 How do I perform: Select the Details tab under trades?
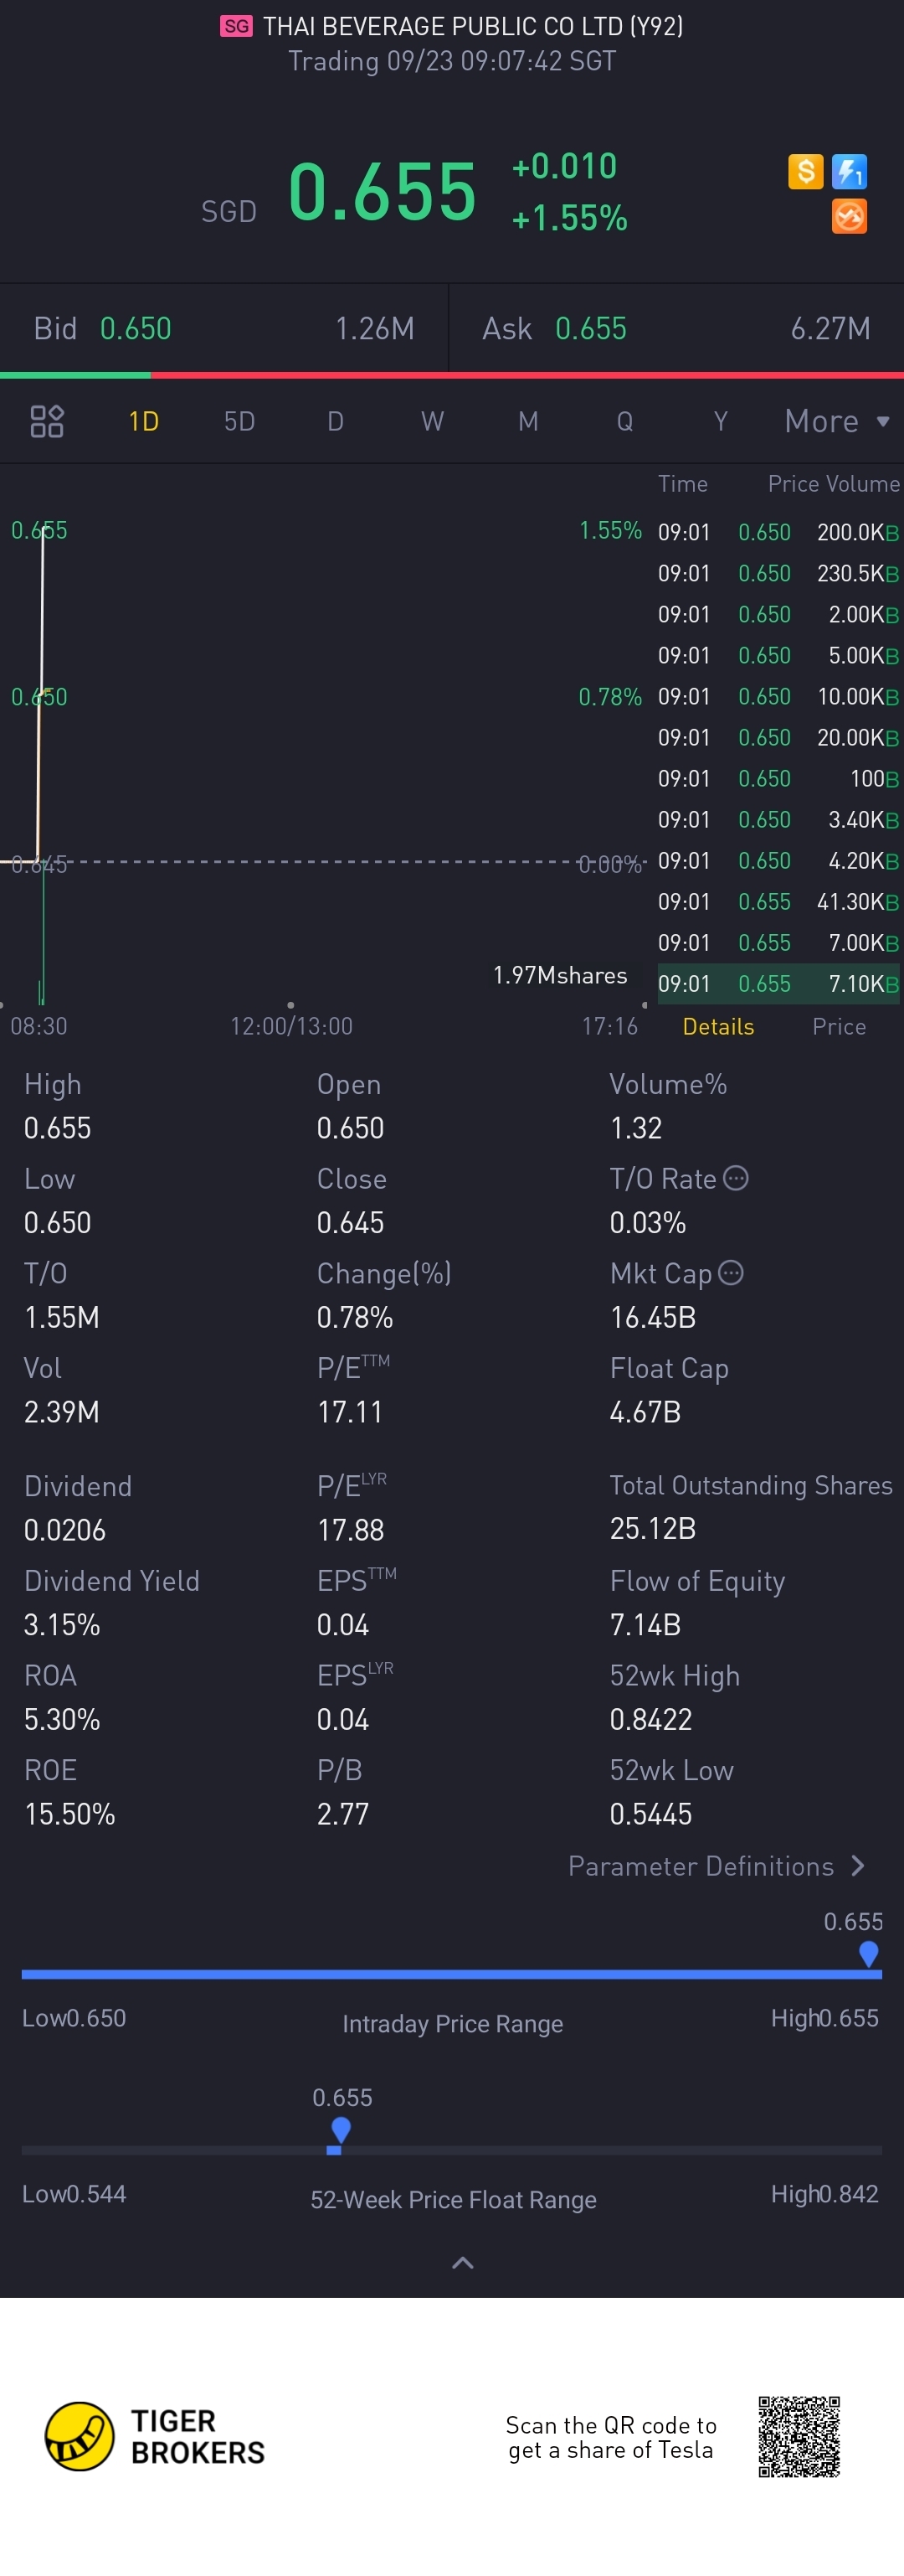718,1026
